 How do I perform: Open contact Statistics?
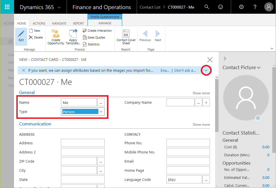coord(91,44)
